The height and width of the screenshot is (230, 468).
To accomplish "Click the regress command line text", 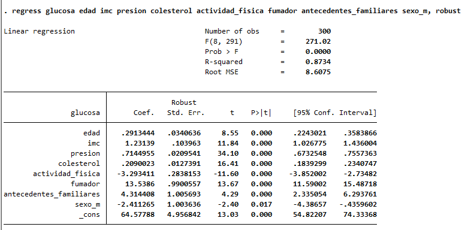I will 233,11.
